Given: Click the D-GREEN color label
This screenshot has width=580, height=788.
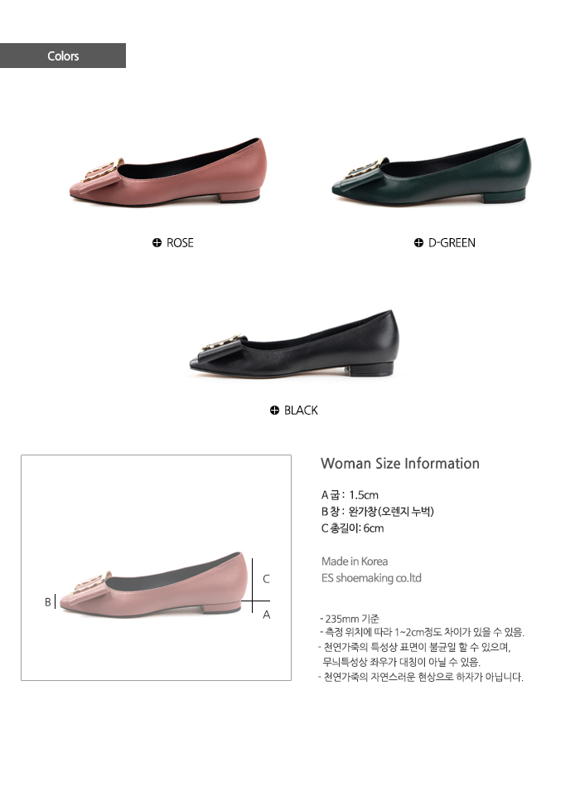Looking at the screenshot, I should (x=452, y=243).
